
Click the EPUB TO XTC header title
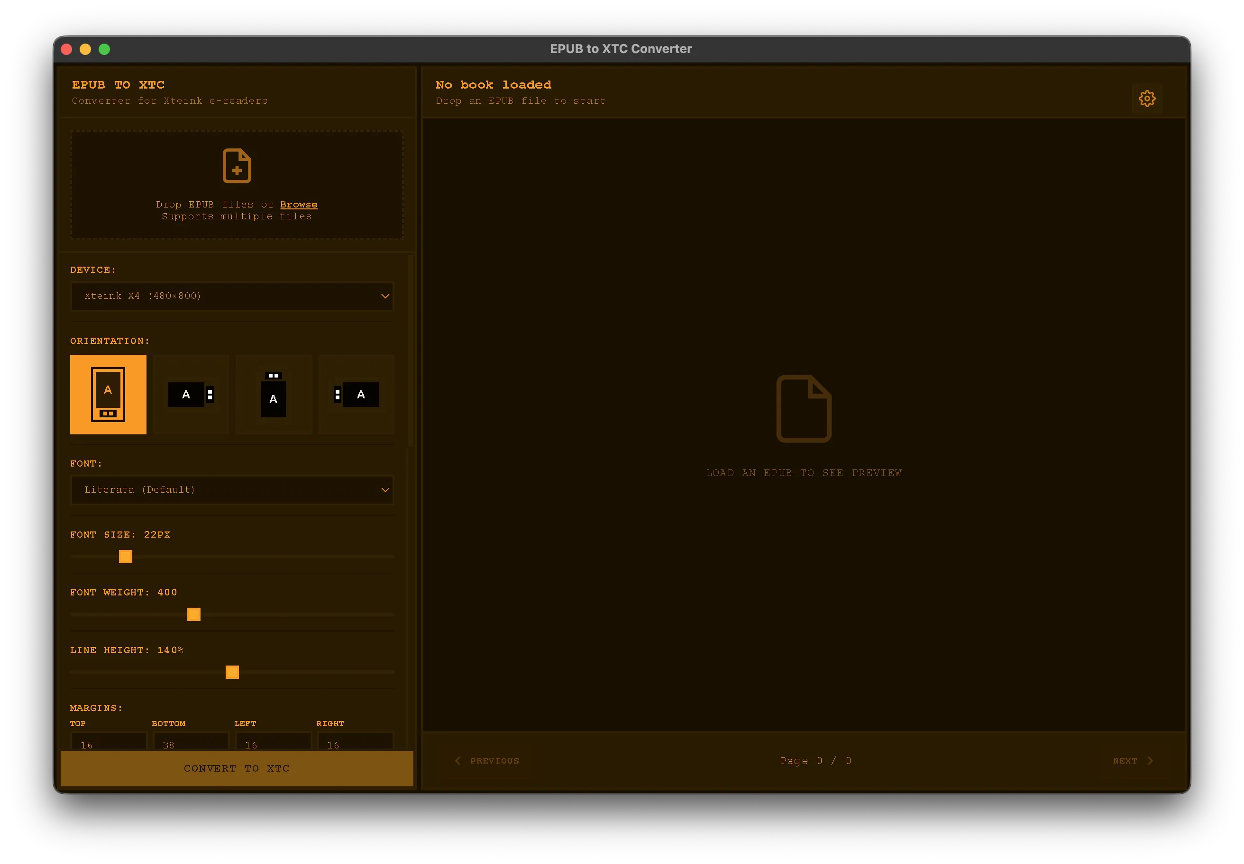click(x=118, y=85)
